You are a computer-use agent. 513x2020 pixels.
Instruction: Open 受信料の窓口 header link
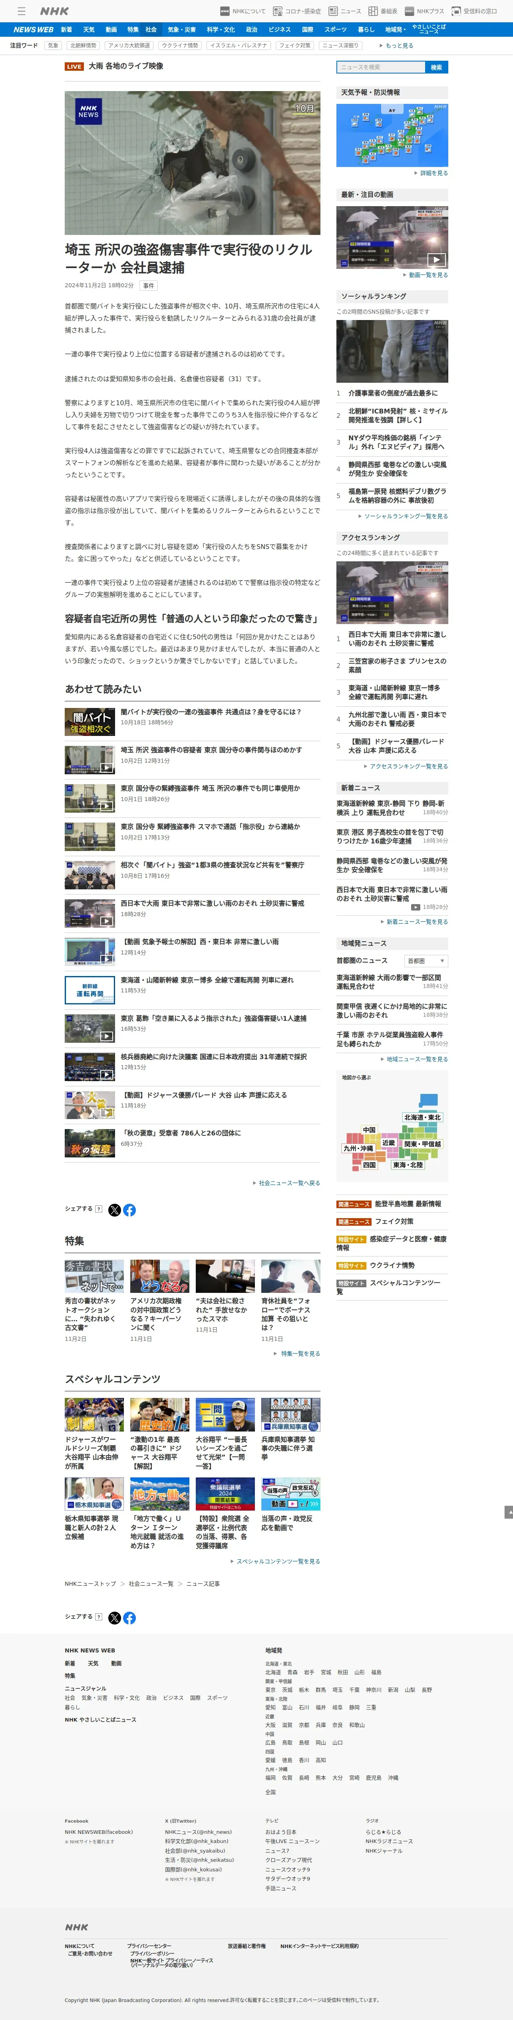474,11
